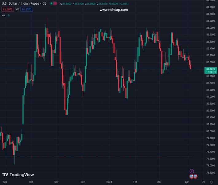This screenshot has width=218, height=185.
Task: Click the Apr label on time axis
Action: pos(187,182)
